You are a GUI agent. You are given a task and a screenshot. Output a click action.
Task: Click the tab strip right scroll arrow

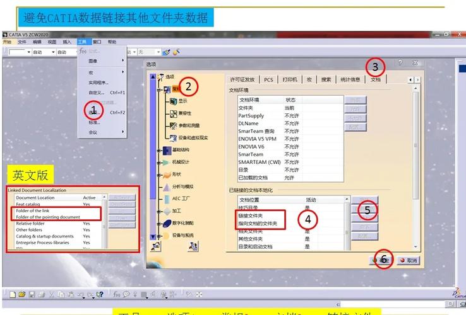417,79
